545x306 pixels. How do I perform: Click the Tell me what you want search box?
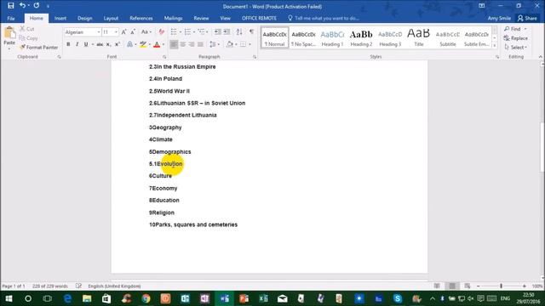[324, 18]
